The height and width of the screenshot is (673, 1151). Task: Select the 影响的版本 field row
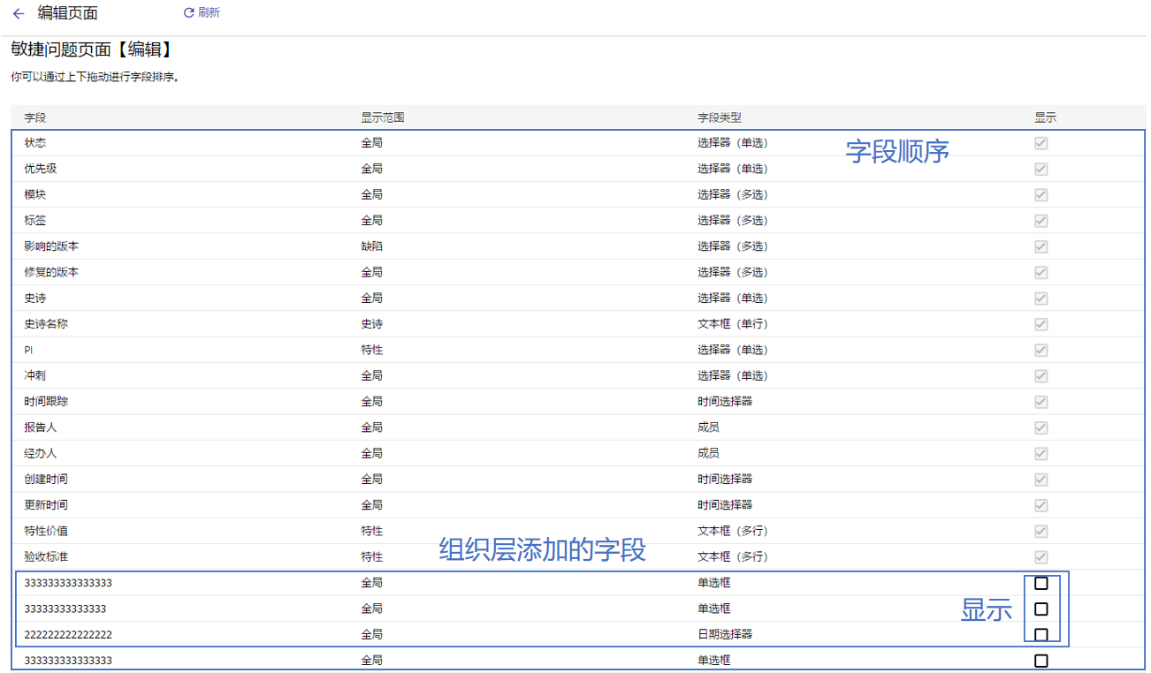click(51, 246)
